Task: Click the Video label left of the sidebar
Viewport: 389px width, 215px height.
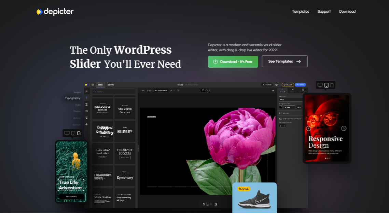Action: 78,105
